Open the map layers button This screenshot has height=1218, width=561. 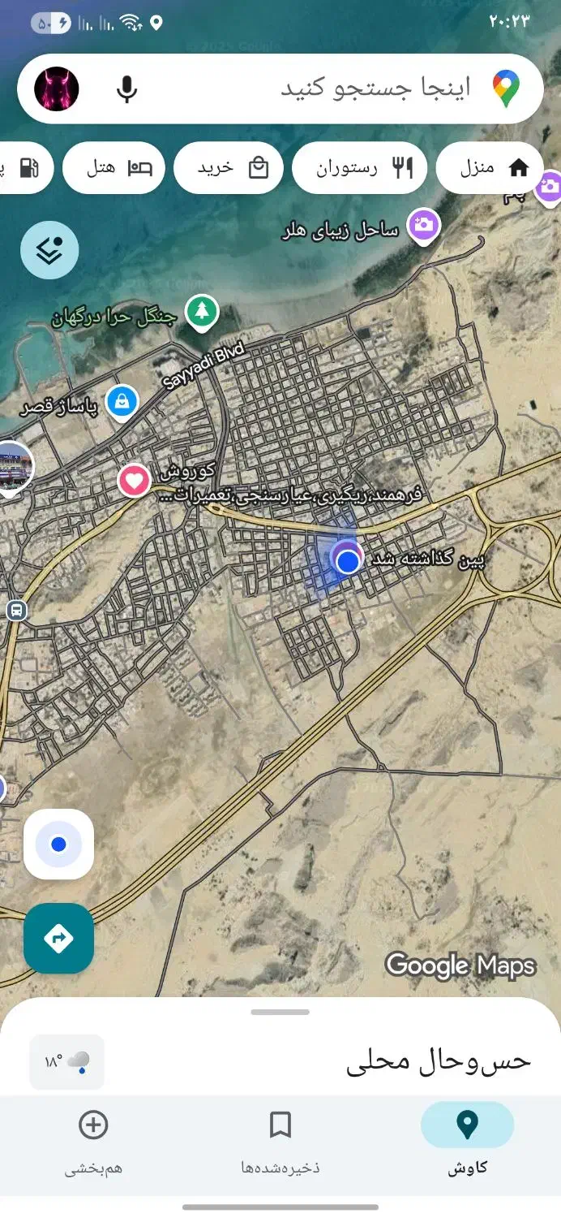point(49,250)
